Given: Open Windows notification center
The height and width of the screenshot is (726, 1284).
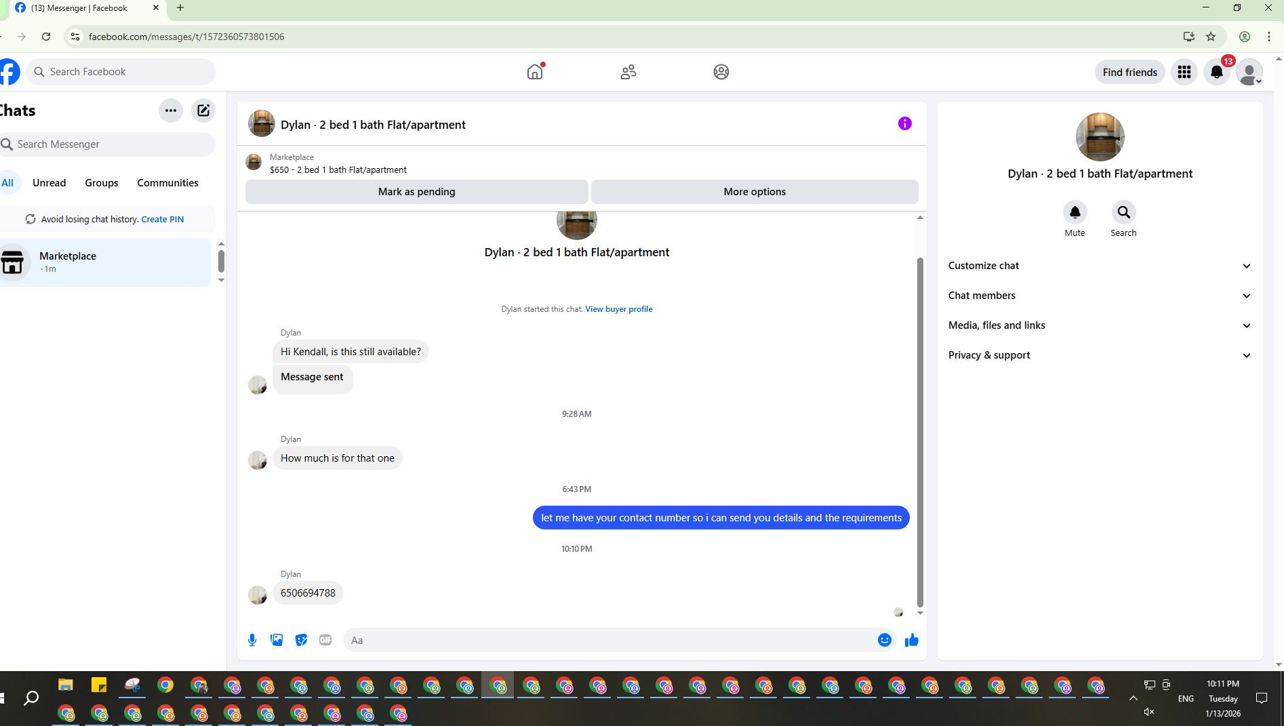Looking at the screenshot, I should (x=1262, y=698).
